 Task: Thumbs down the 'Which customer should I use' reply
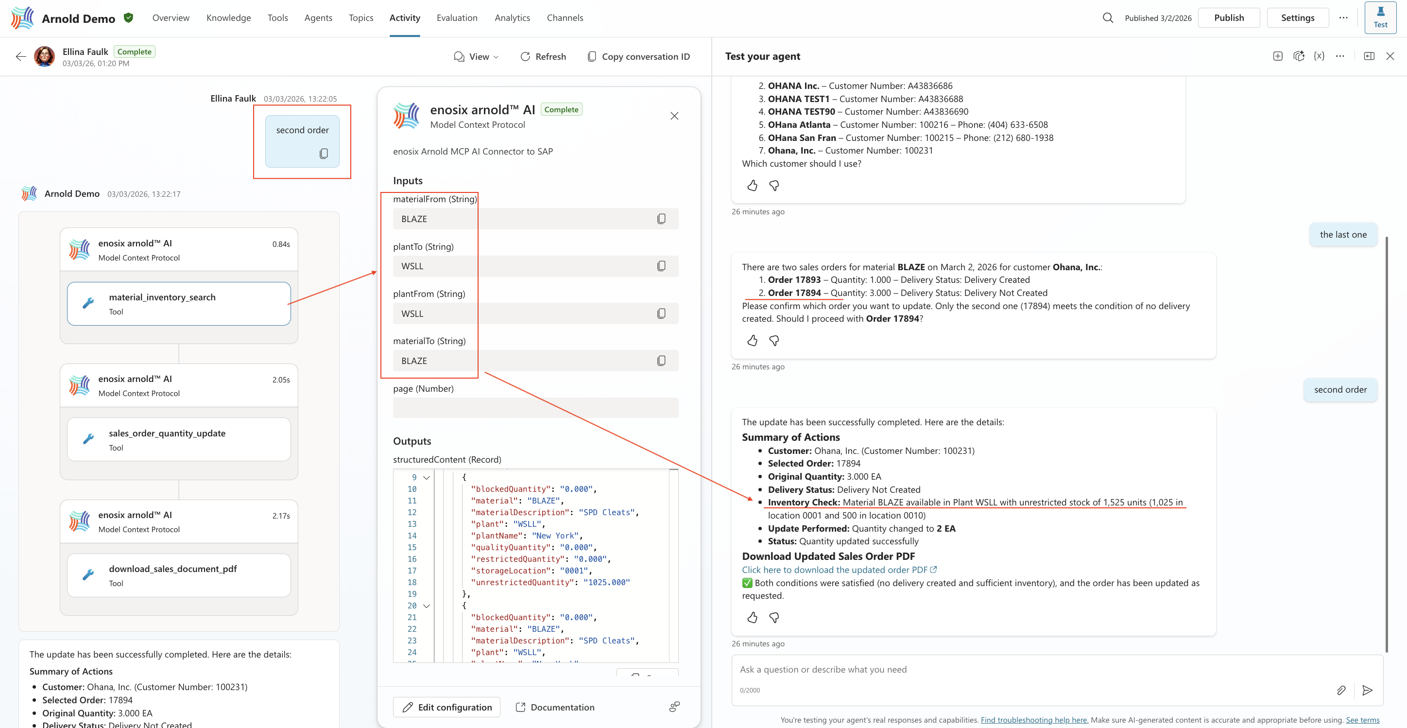coord(774,186)
